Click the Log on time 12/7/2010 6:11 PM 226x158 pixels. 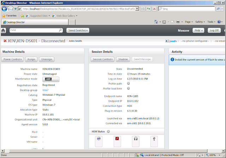click(x=137, y=79)
